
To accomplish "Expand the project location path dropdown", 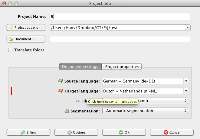I will point(188,27).
